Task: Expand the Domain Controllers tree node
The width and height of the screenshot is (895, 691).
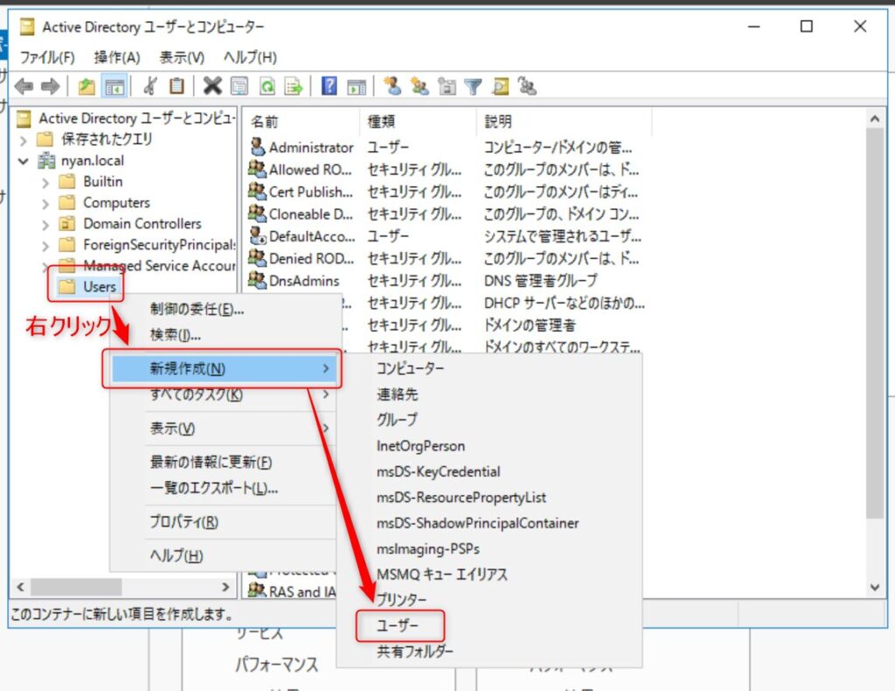Action: pyautogui.click(x=45, y=224)
